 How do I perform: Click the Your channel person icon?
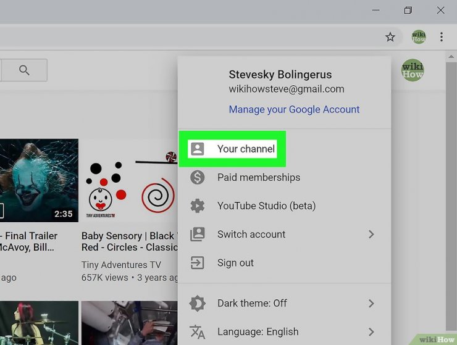click(198, 149)
